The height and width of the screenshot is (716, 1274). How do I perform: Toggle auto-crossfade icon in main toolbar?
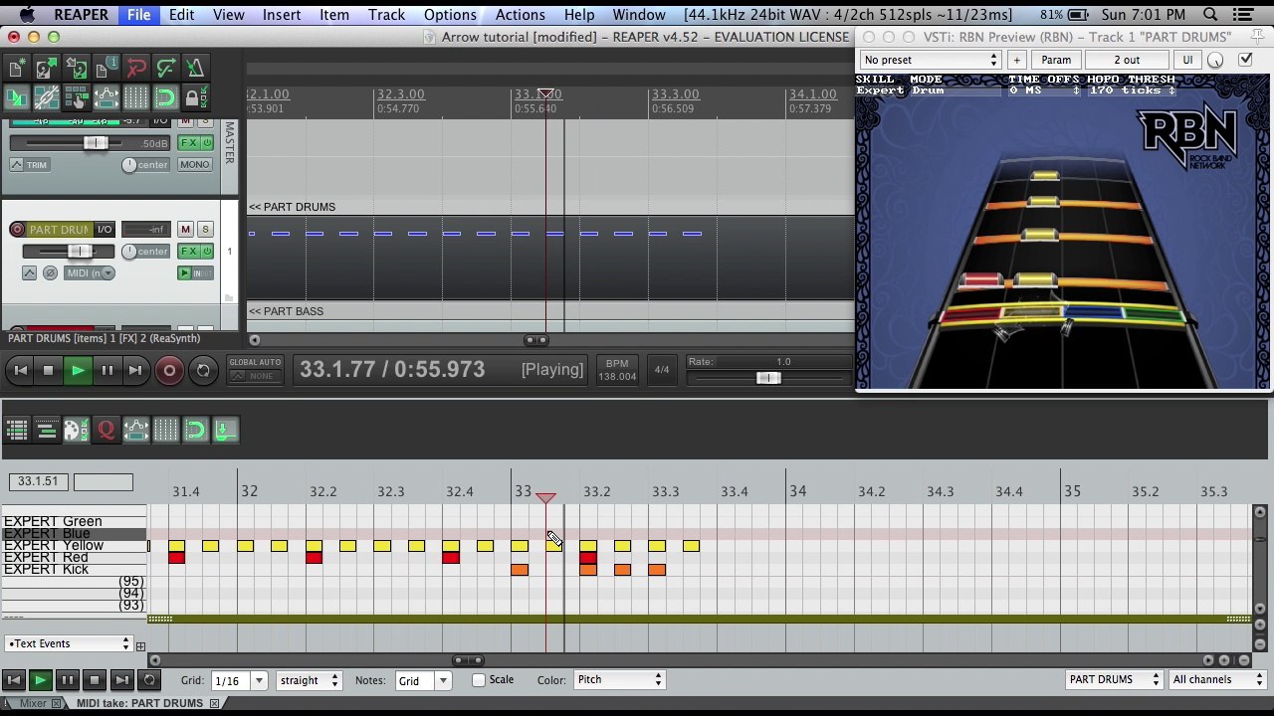(x=17, y=97)
